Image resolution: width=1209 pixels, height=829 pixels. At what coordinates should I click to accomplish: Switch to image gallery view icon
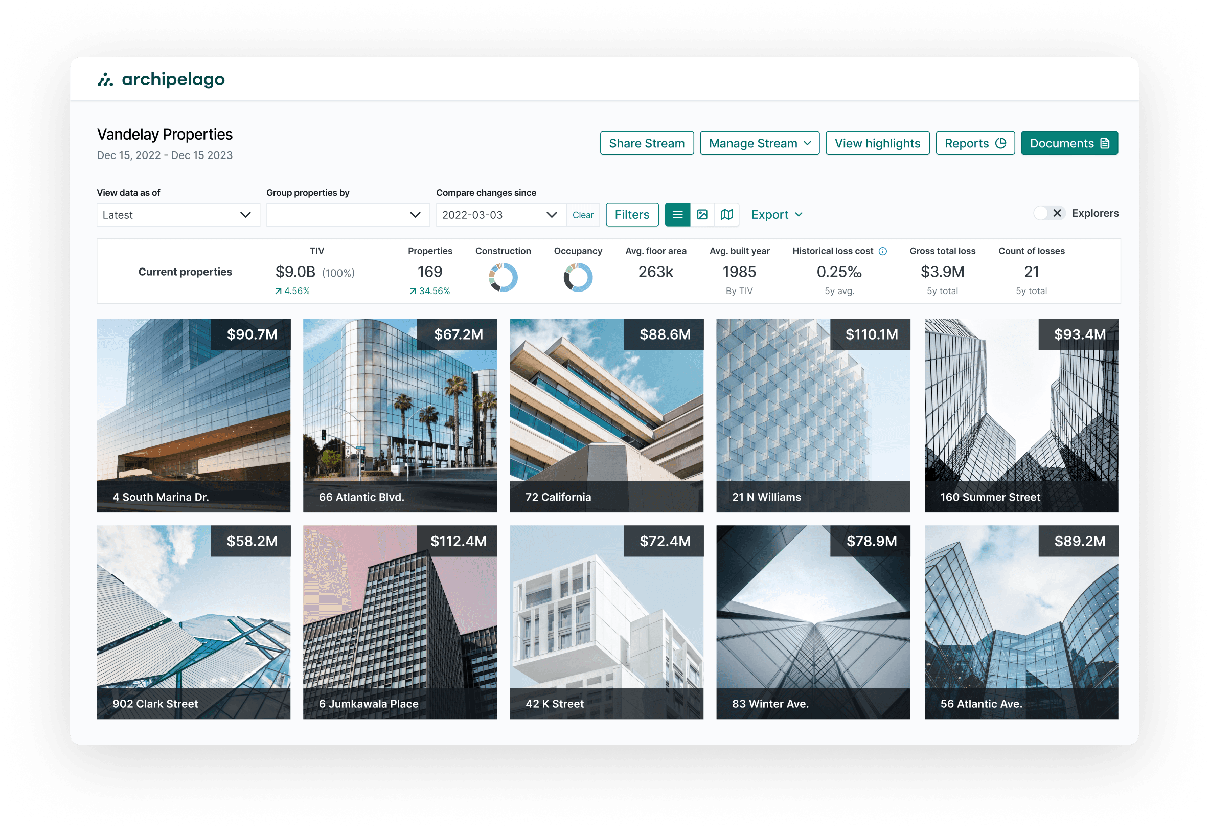tap(702, 214)
